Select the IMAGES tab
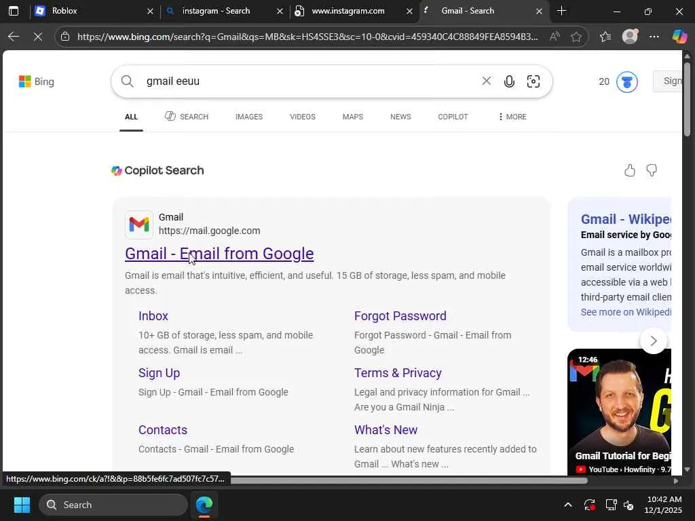Screen dimensions: 695x521 249,117
